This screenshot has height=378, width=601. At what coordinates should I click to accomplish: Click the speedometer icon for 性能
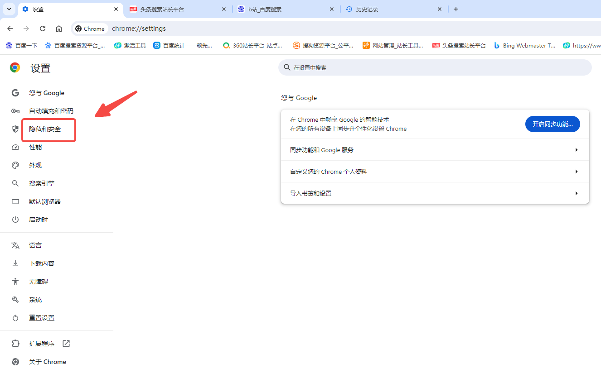15,147
